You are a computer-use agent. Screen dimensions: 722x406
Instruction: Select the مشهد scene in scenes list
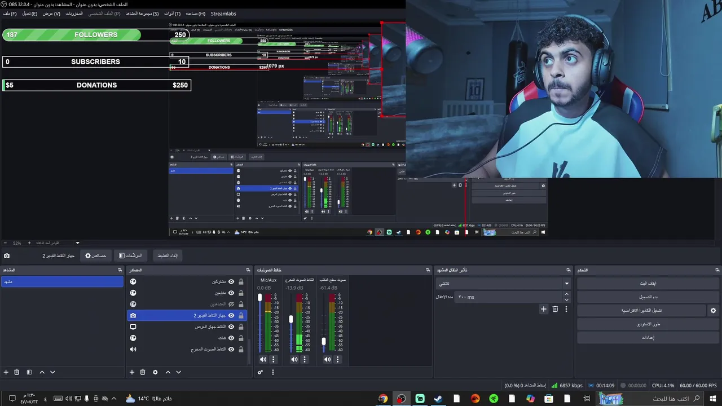(62, 281)
